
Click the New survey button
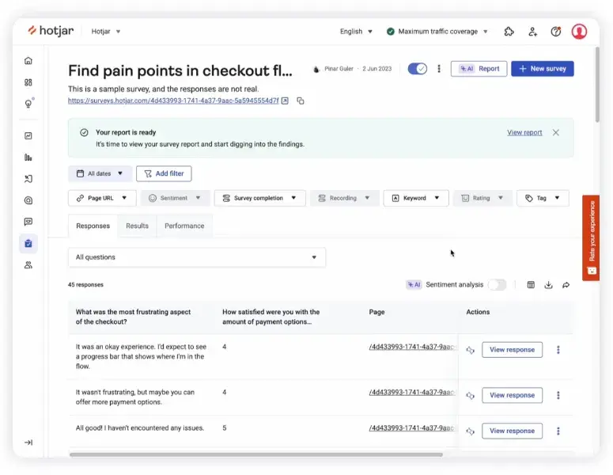pos(542,69)
